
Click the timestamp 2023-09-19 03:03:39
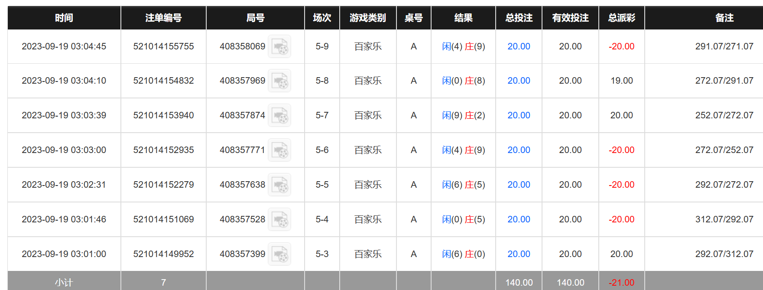[64, 115]
